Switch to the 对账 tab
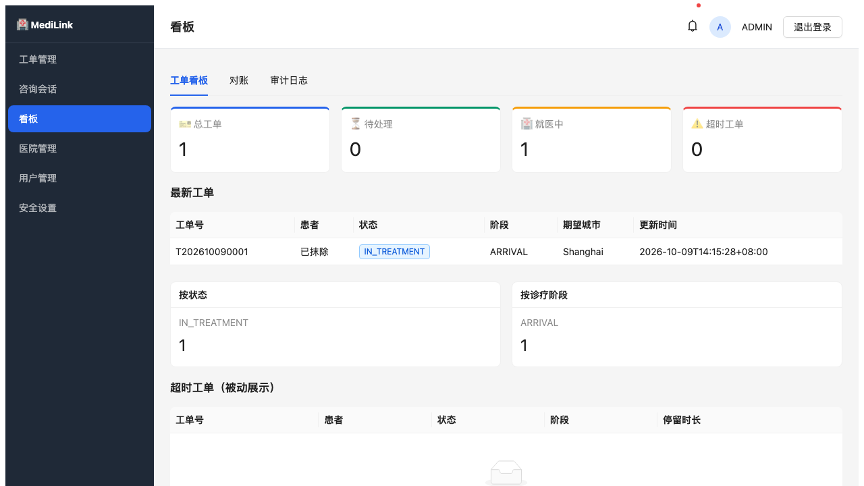This screenshot has height=486, width=864. [x=239, y=80]
